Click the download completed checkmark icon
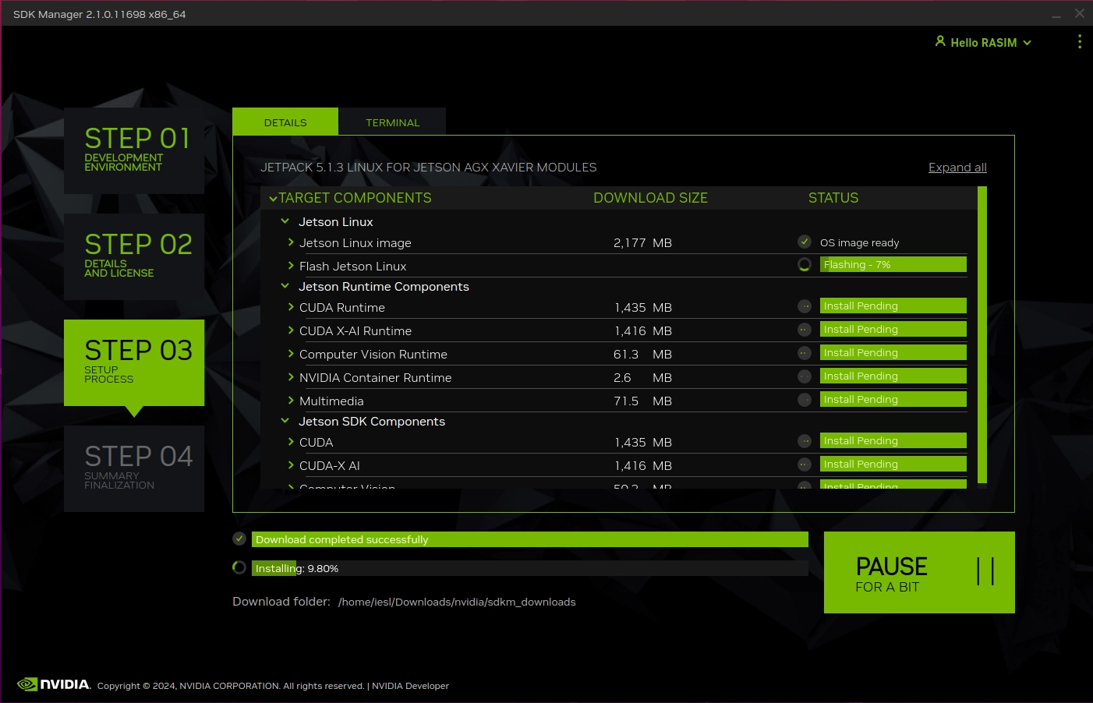1093x703 pixels. pyautogui.click(x=239, y=539)
